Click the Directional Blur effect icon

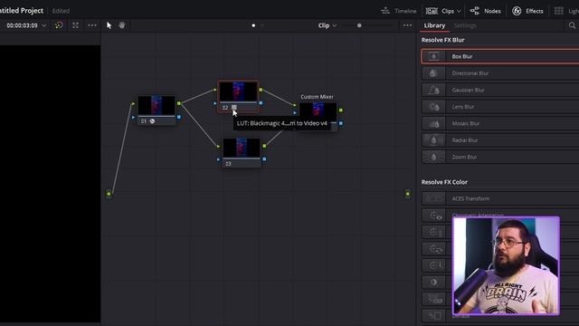click(433, 73)
